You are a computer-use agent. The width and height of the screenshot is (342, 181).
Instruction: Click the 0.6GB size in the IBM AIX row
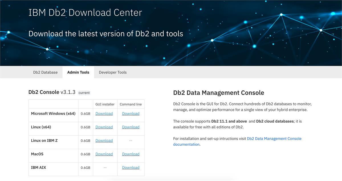pyautogui.click(x=85, y=168)
